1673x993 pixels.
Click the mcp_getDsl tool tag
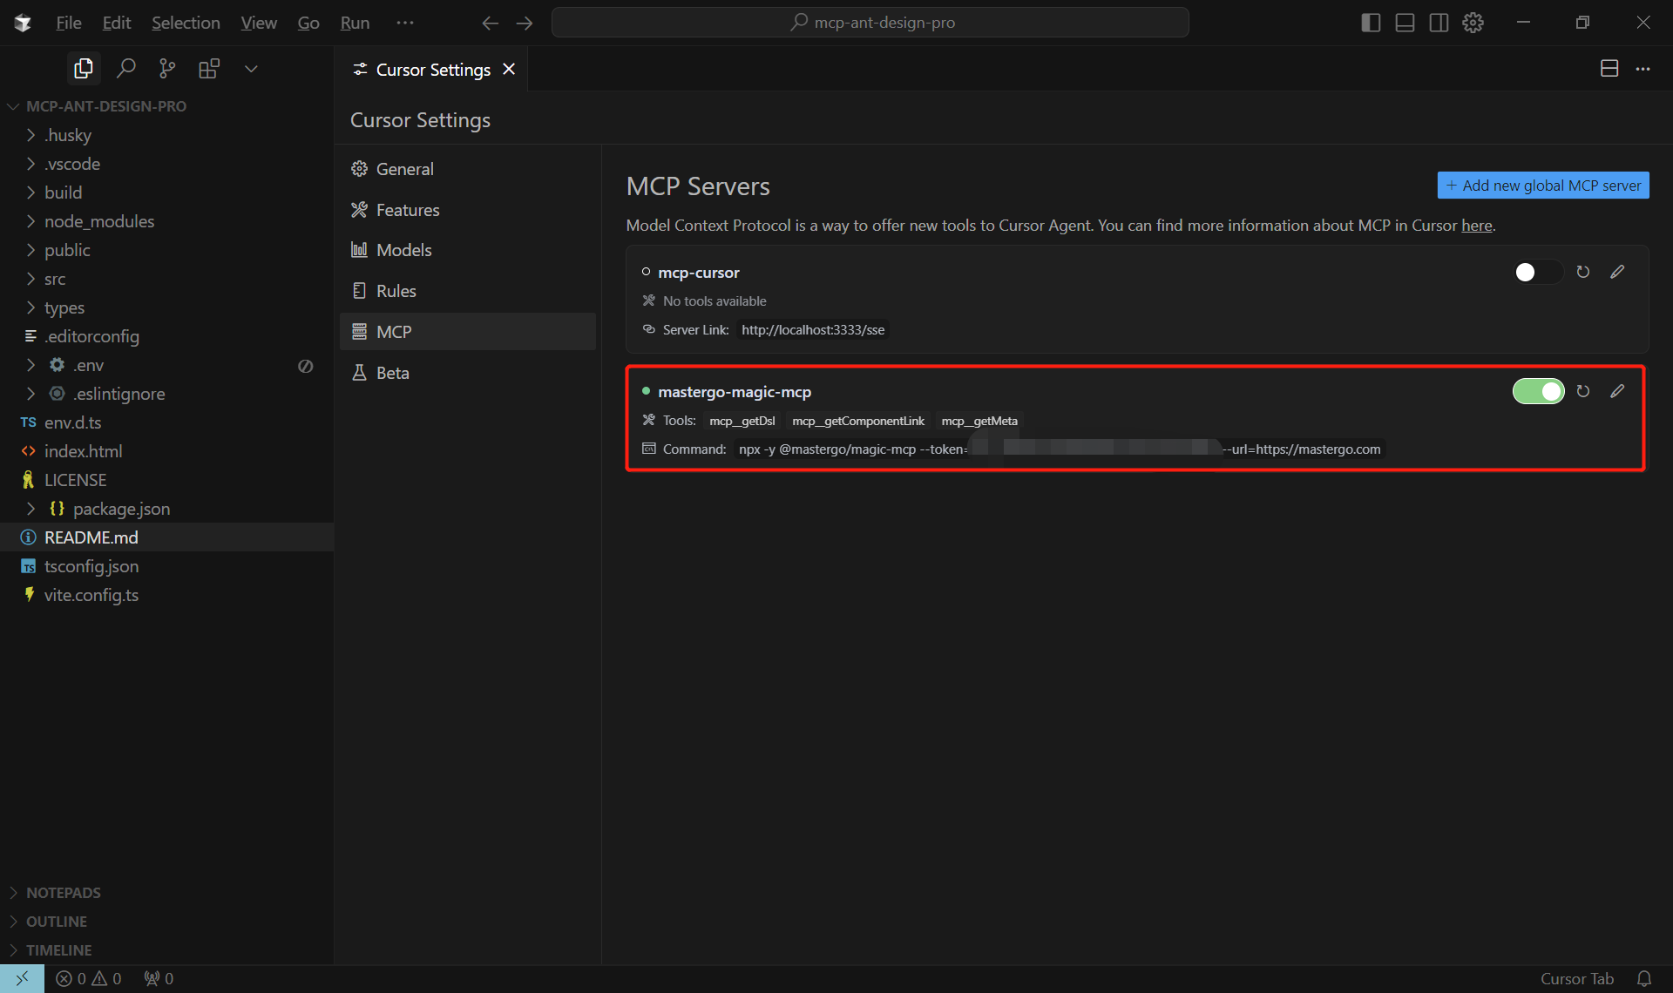[x=742, y=422]
